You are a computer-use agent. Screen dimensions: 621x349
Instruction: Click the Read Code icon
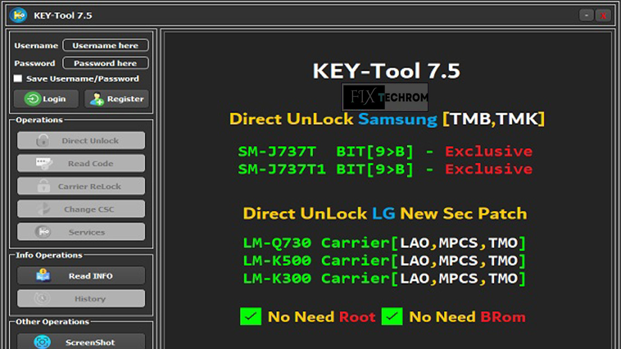coord(44,163)
